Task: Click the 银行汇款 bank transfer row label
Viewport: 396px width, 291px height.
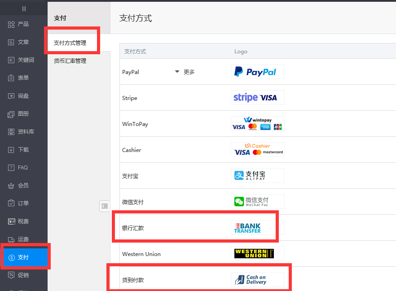Action: (x=133, y=228)
